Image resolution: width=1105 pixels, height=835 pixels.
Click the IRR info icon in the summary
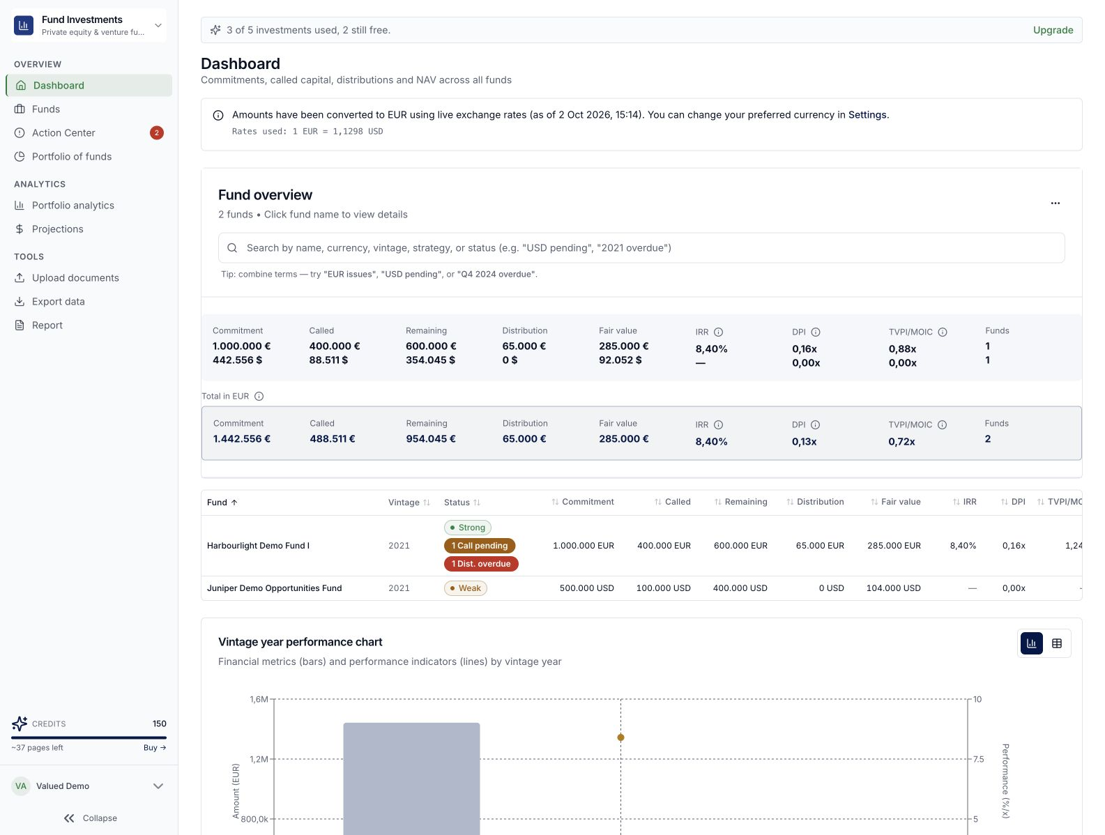718,332
